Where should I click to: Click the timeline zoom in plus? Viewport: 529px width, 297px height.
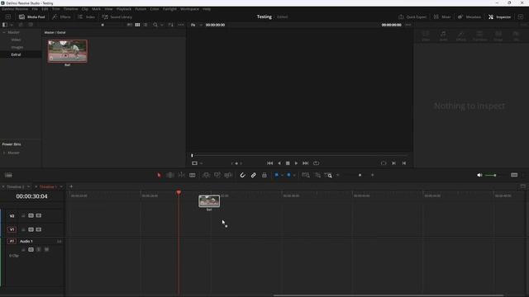pyautogui.click(x=373, y=175)
